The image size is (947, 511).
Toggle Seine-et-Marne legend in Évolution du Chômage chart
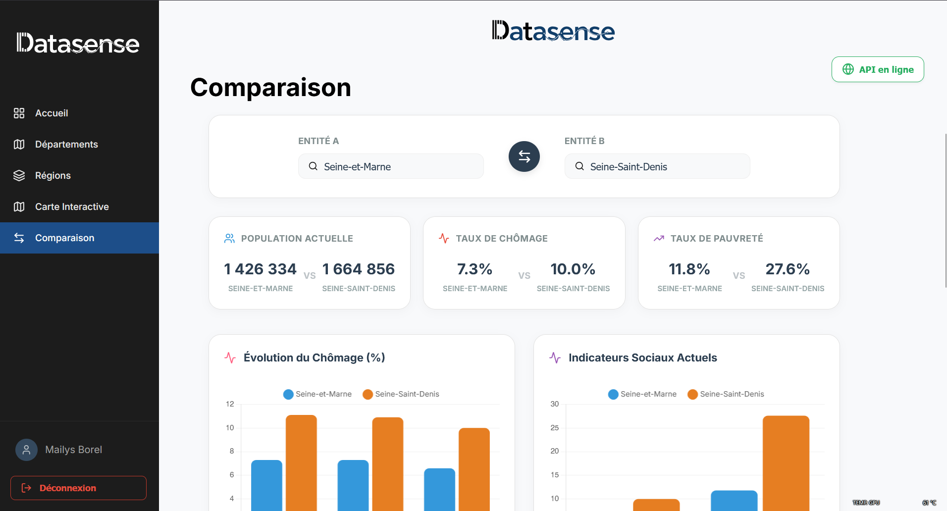317,394
